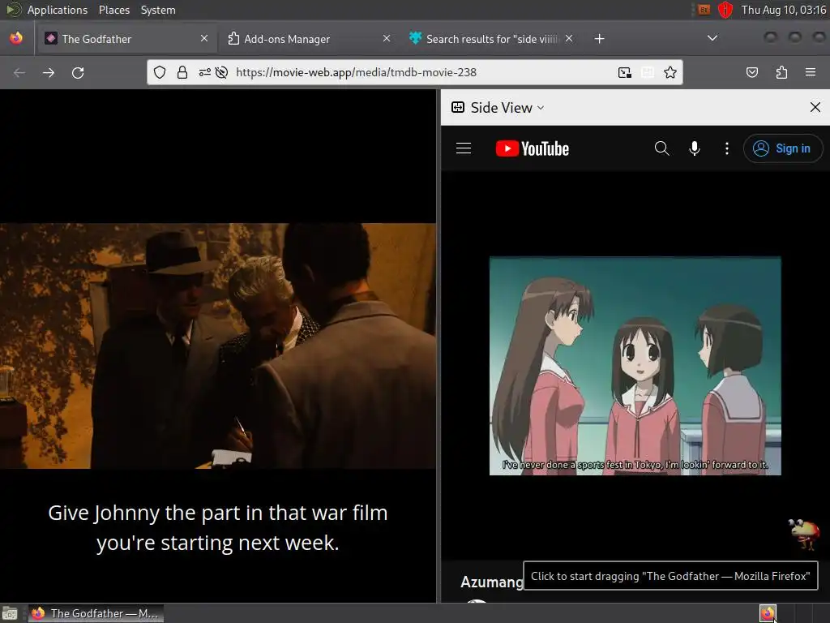
Task: Click the red shield tray icon
Action: [725, 10]
